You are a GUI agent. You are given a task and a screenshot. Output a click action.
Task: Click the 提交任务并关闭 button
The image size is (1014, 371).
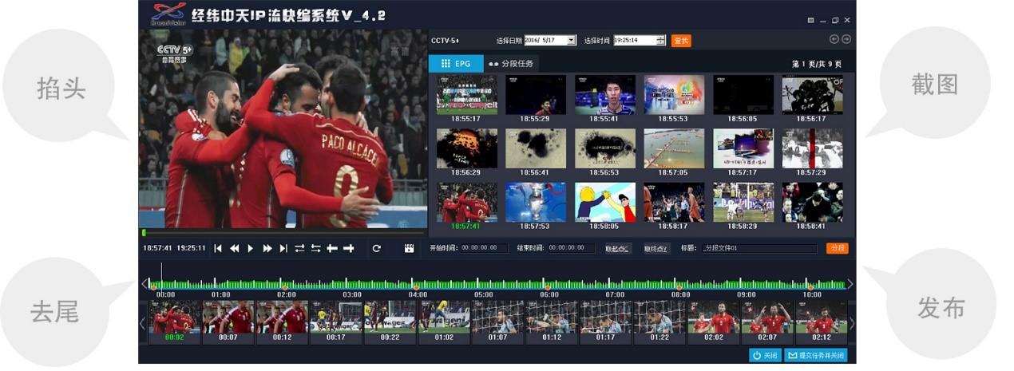(815, 356)
